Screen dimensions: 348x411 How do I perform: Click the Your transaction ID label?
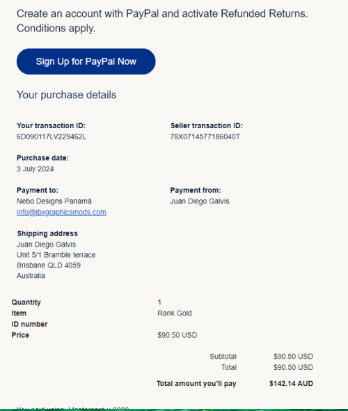coord(51,126)
